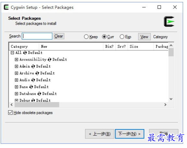Screen dimensions: 187x148
Task: Click Default text on Audio row
Action: [44, 80]
